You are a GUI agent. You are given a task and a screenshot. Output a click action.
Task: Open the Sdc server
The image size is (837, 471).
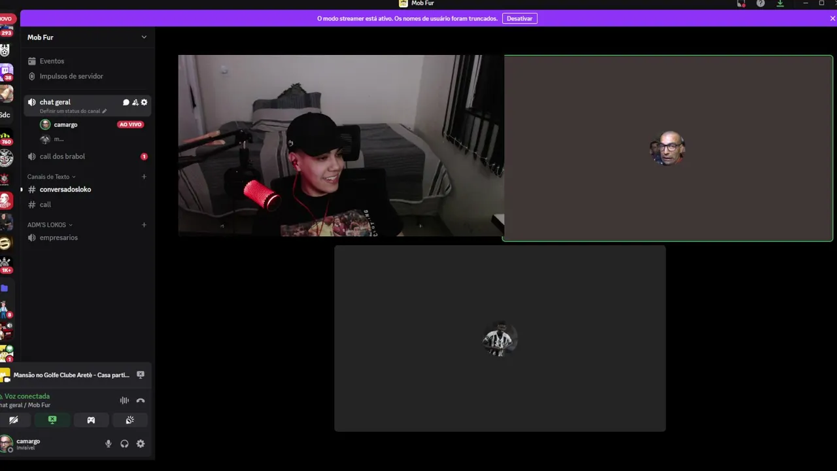pos(5,115)
